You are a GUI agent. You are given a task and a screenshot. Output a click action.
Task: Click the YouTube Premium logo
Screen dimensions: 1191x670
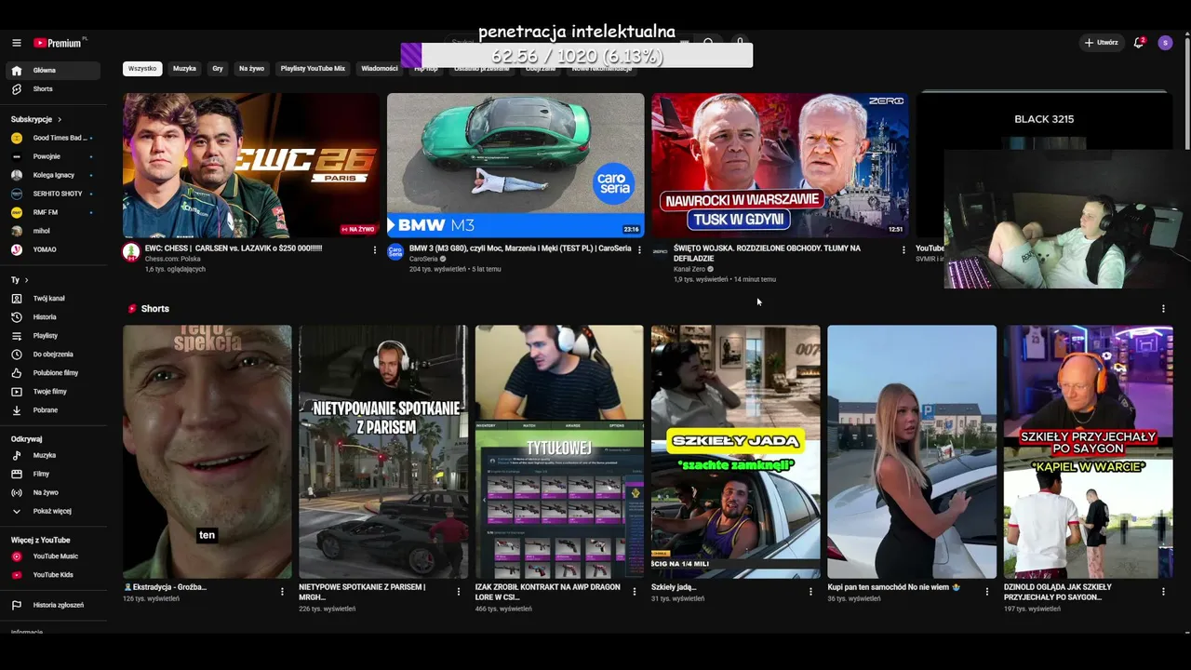point(60,43)
